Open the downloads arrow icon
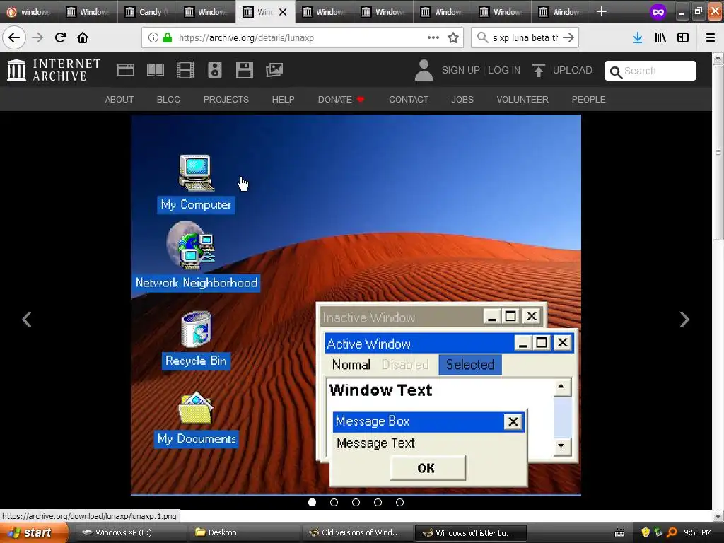The image size is (724, 543). [638, 37]
